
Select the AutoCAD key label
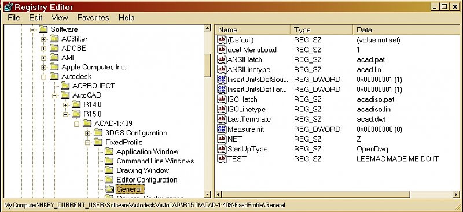pyautogui.click(x=87, y=95)
